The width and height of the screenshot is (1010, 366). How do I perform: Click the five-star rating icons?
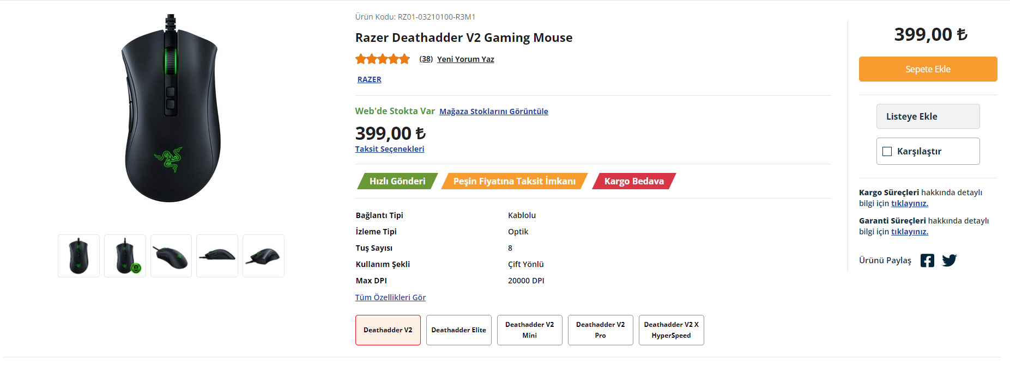click(x=383, y=59)
